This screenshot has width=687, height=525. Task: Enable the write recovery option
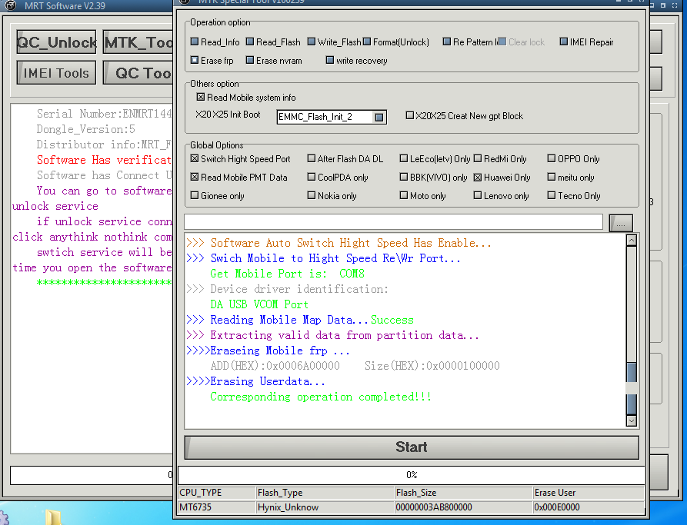[x=330, y=61]
